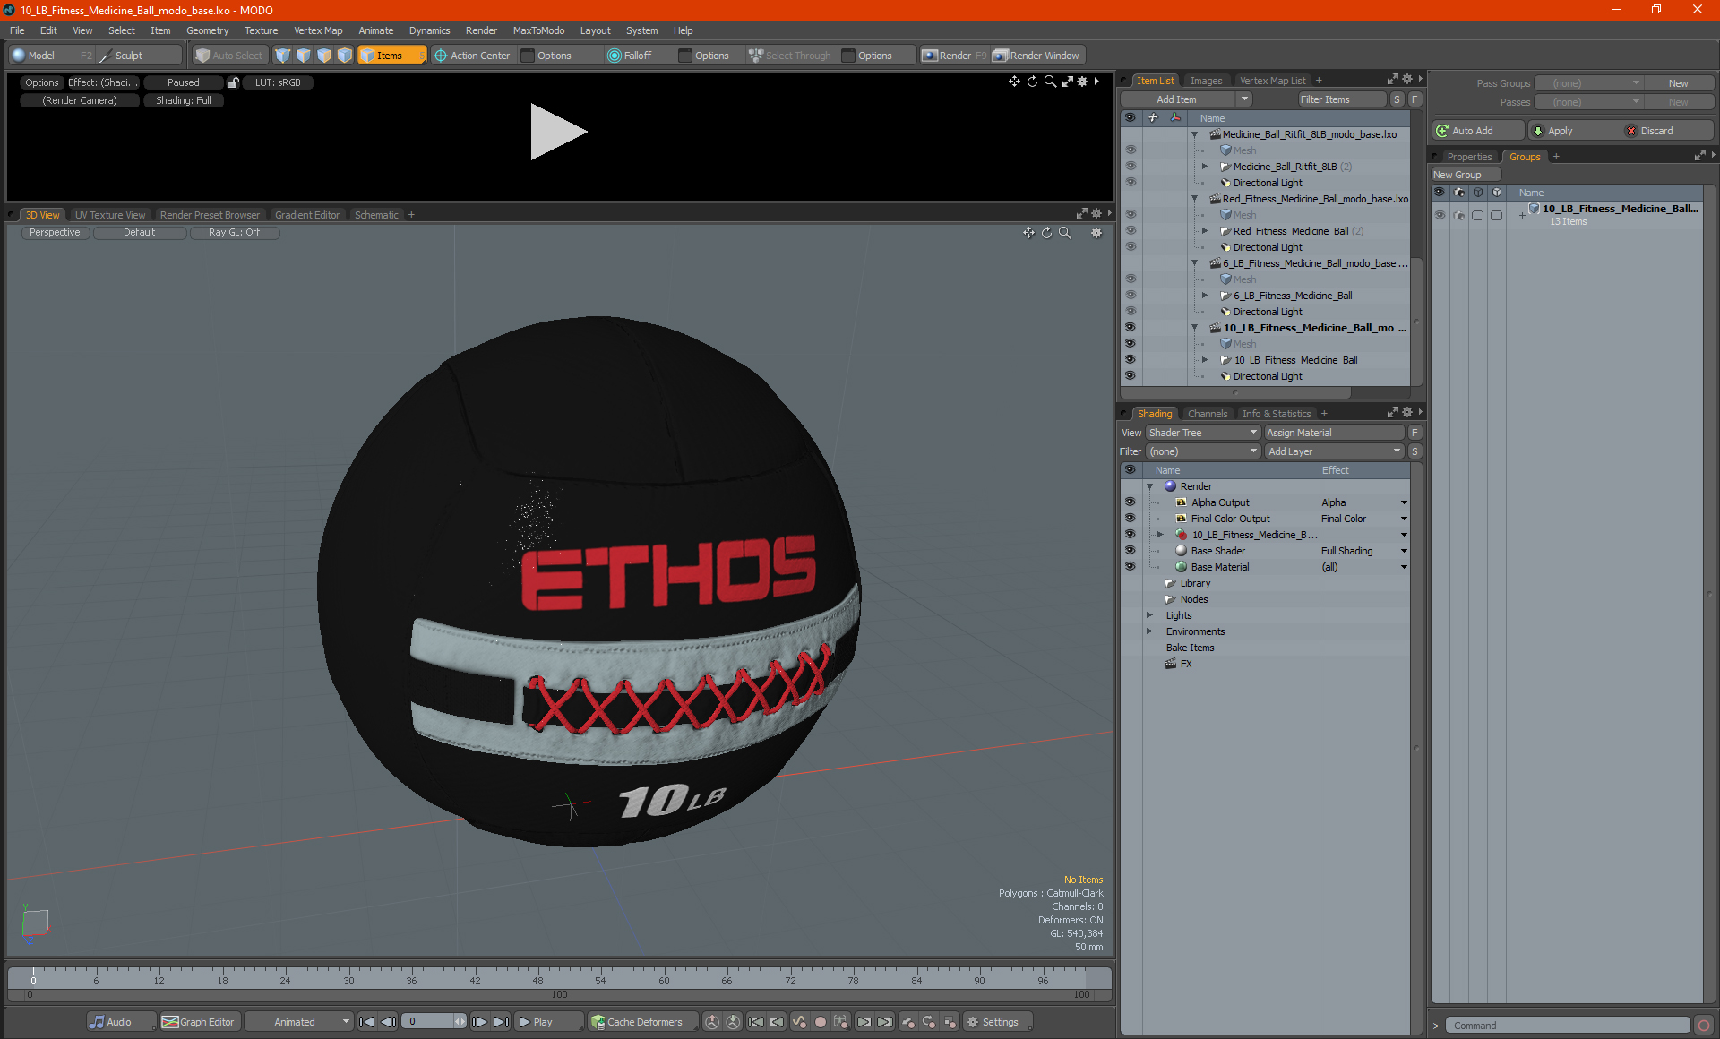1720x1039 pixels.
Task: Click the preview pane zoom icon
Action: [1050, 82]
